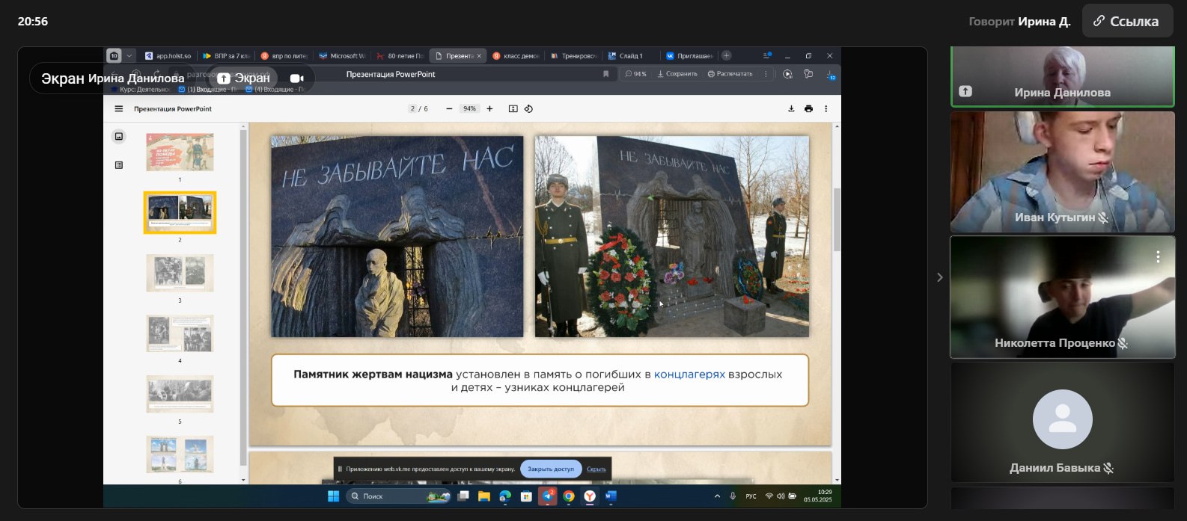Screen dimensions: 1187x521
Task: Show document outline view in sidebar
Action: pyautogui.click(x=118, y=165)
